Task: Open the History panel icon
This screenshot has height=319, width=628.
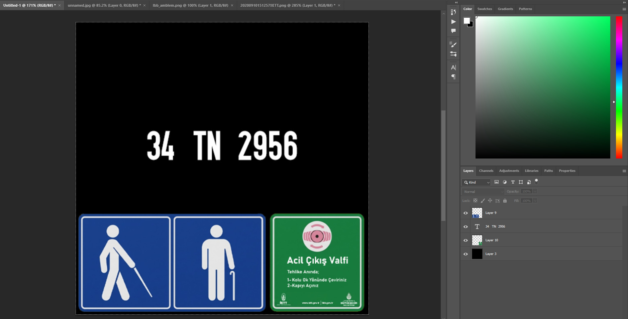Action: click(x=453, y=12)
